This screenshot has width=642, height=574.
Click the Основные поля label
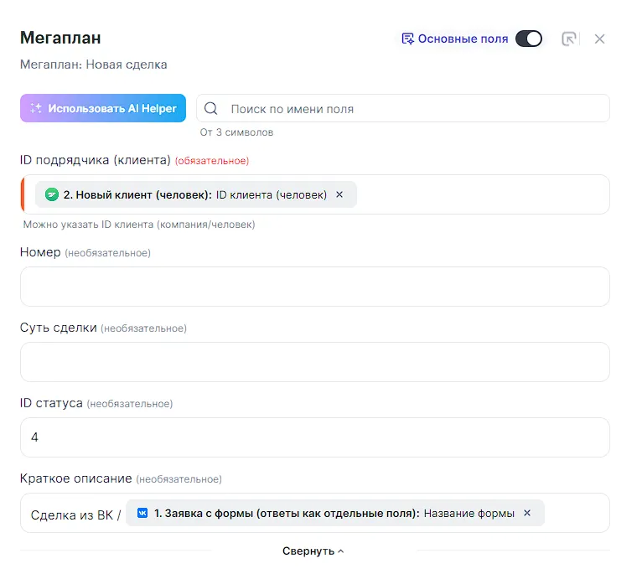point(463,39)
